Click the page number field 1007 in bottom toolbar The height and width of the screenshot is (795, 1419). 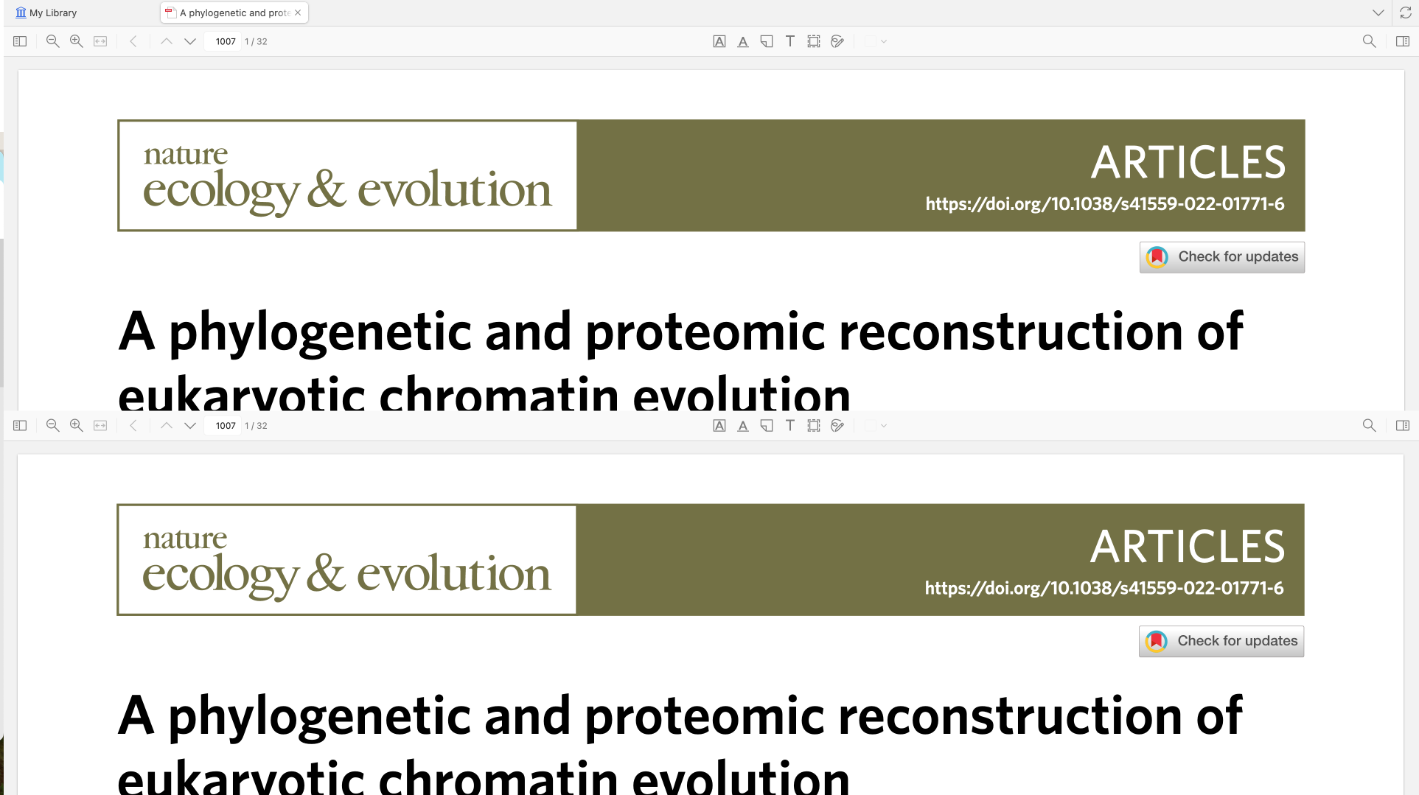[x=224, y=425]
